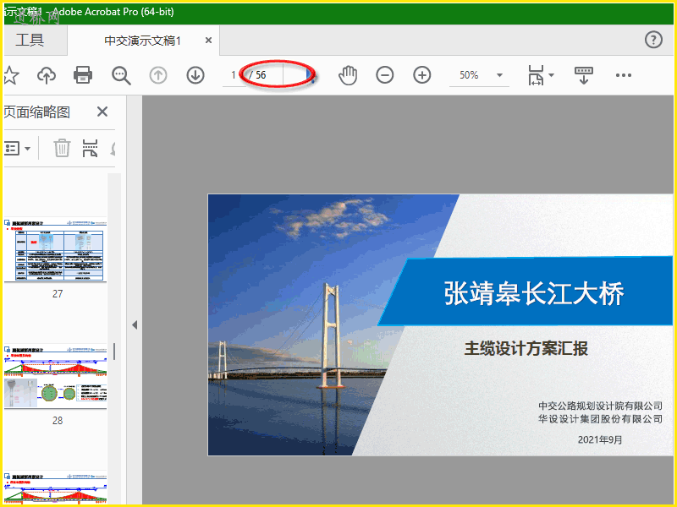Delete selected page with trash icon
Screen dimensions: 677x507
[62, 148]
